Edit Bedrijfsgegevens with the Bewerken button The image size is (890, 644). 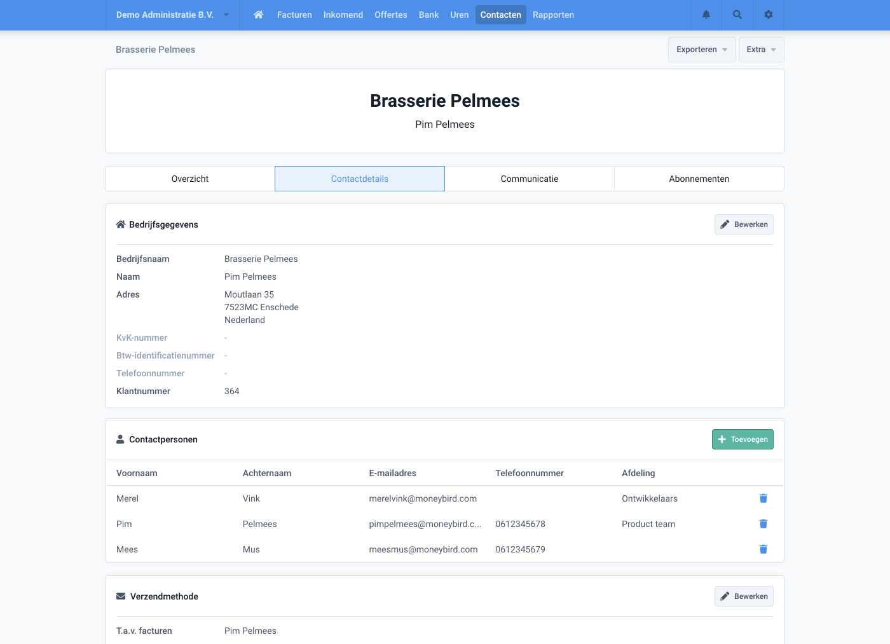click(x=744, y=224)
